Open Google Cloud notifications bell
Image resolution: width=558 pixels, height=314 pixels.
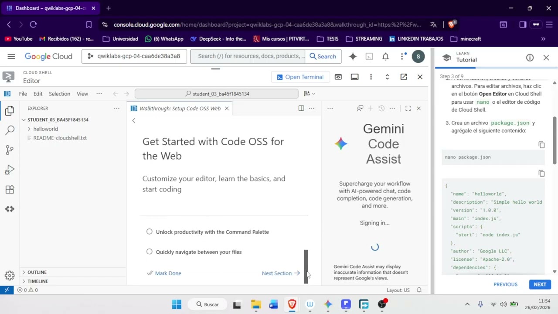tap(385, 56)
